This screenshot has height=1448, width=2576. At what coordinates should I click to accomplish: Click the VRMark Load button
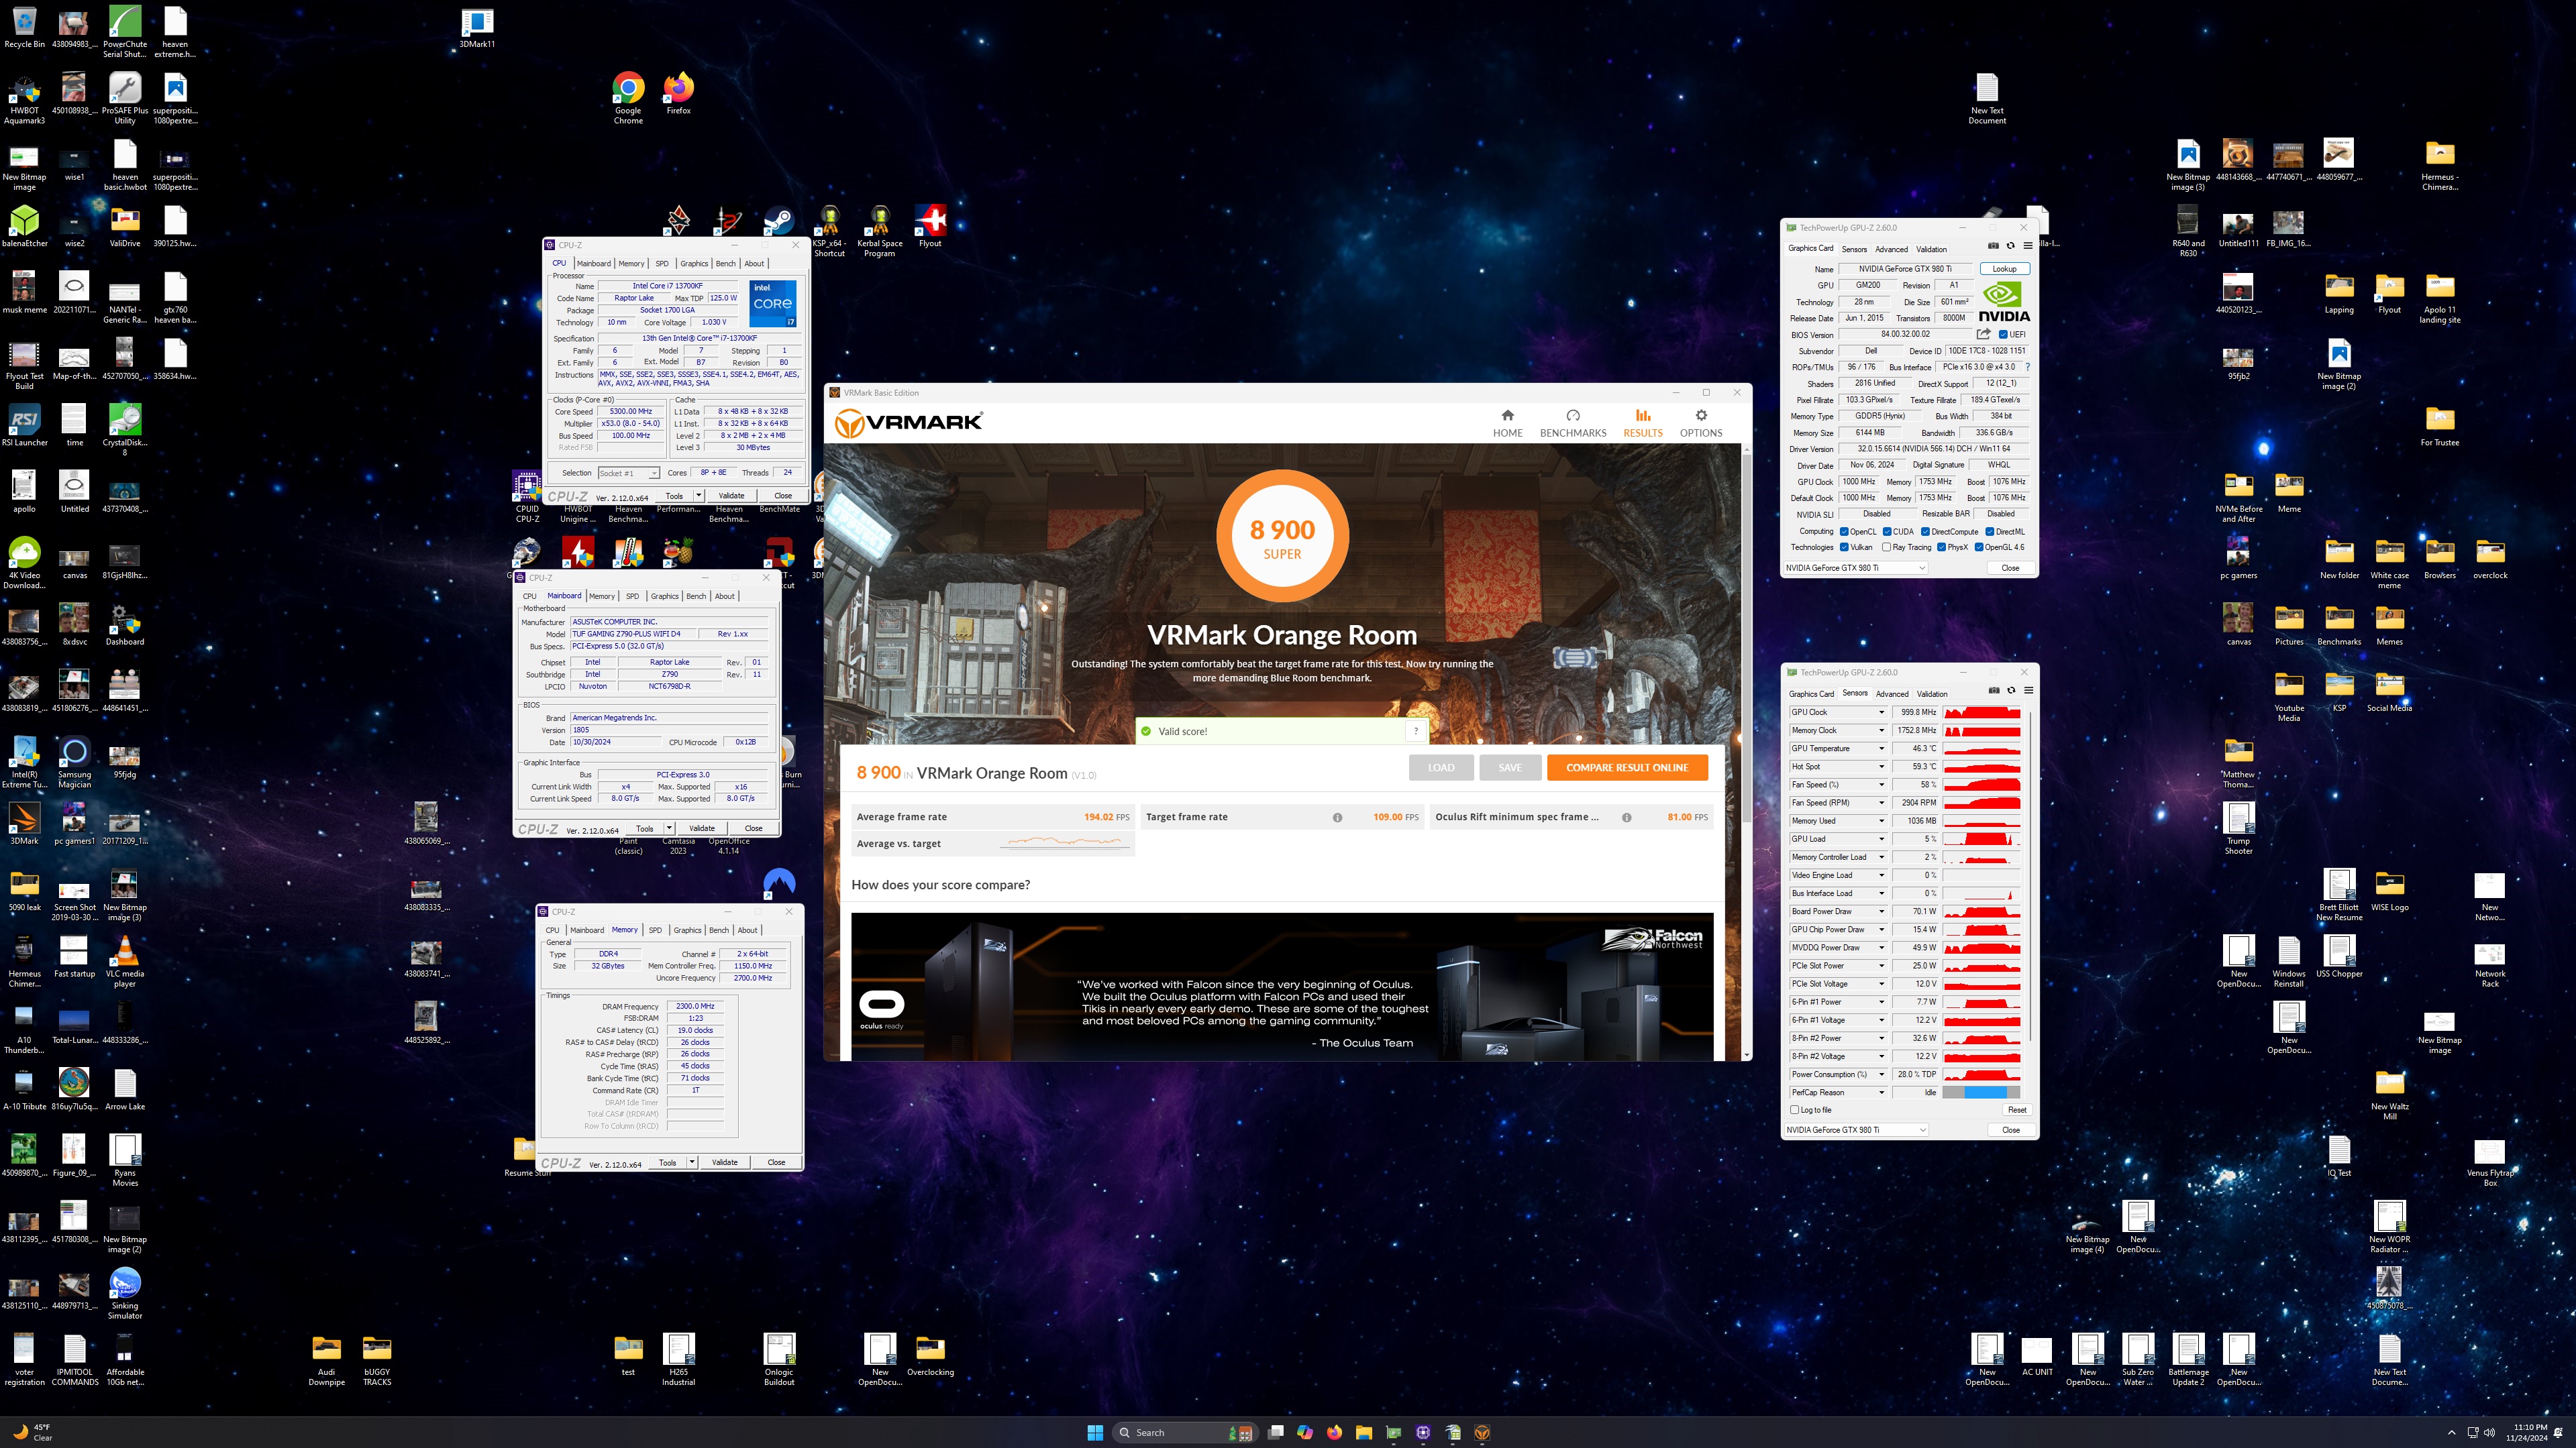1441,767
